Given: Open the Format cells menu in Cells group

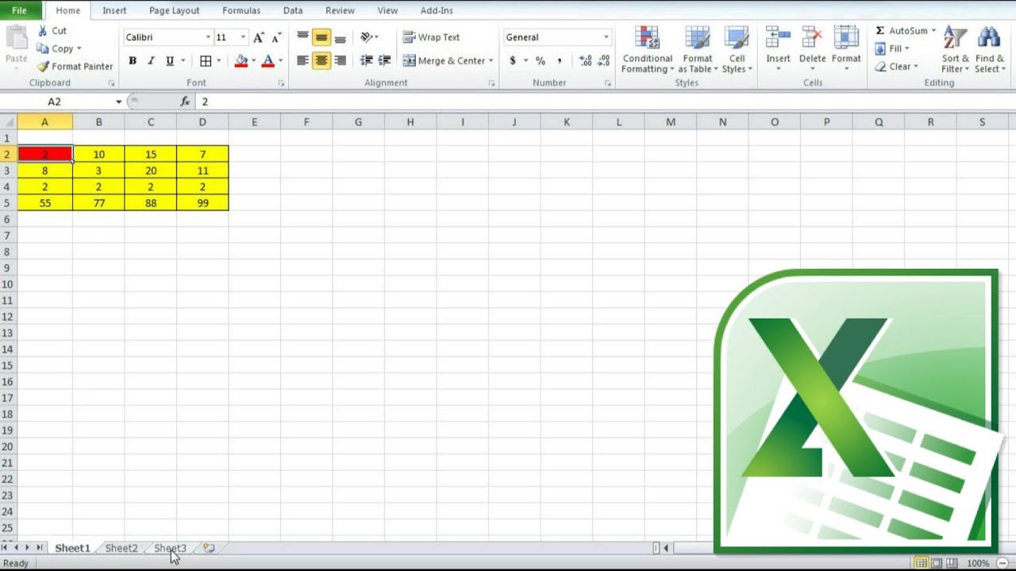Looking at the screenshot, I should point(846,49).
